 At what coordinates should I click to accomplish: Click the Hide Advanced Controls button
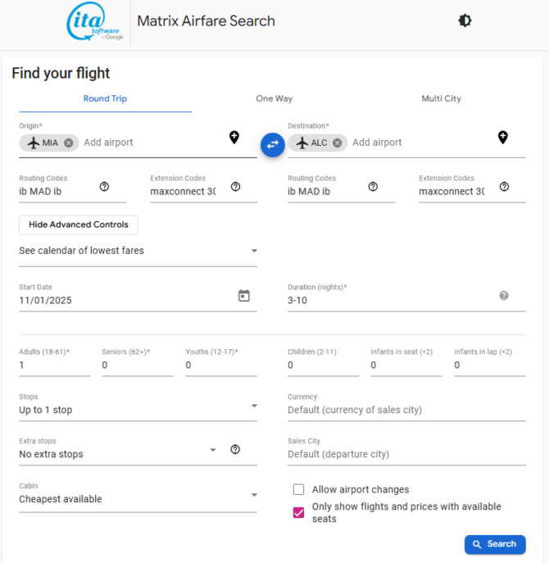(x=79, y=225)
